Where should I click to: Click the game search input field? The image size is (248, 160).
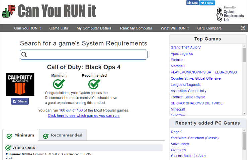click(x=87, y=55)
